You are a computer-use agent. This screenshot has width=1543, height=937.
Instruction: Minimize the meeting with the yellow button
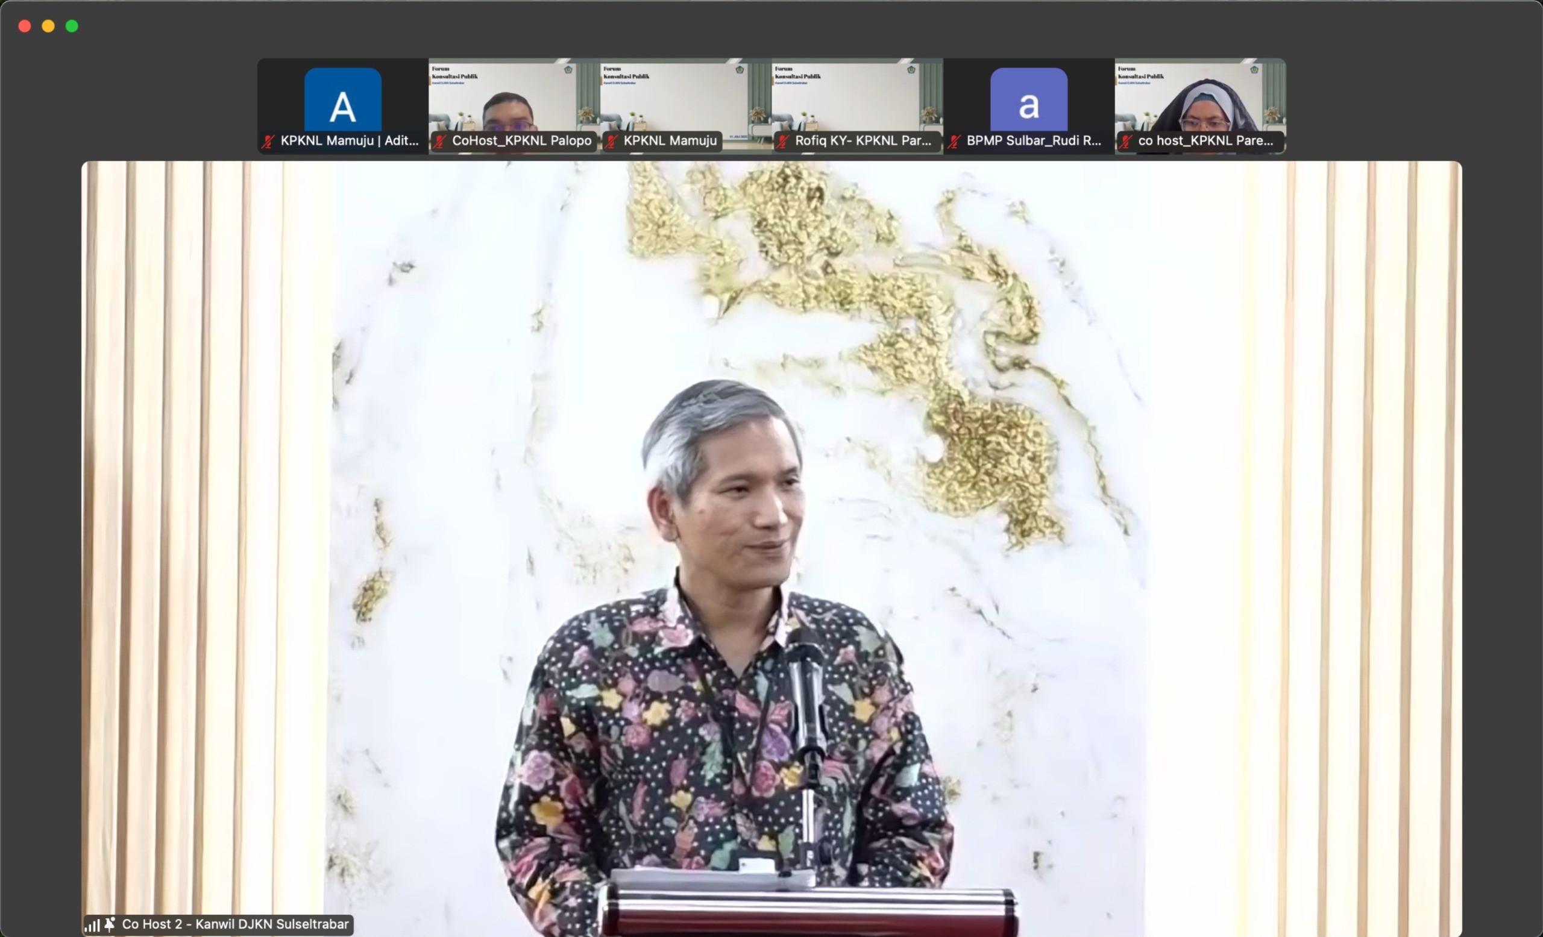coord(48,26)
